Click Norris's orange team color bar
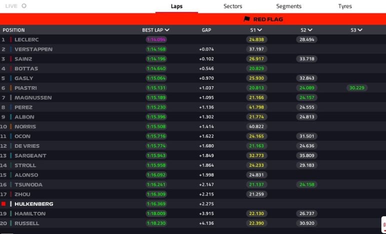386x234 pixels. tap(11, 127)
